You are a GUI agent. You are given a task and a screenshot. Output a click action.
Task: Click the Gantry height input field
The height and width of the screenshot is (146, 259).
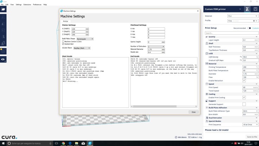156,42
